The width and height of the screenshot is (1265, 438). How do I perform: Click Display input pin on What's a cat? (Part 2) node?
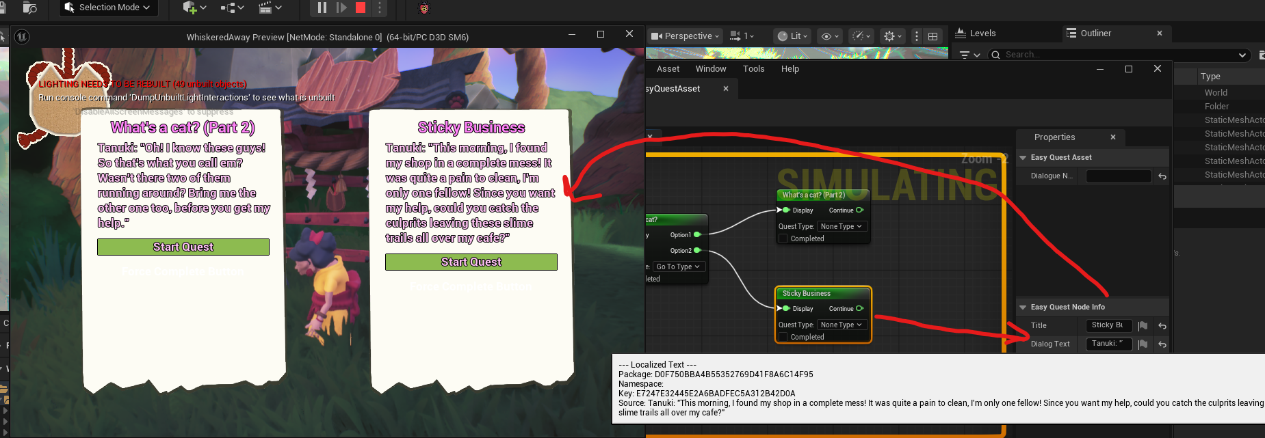(785, 210)
